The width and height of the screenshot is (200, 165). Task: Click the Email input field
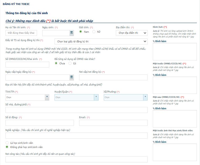(113, 123)
